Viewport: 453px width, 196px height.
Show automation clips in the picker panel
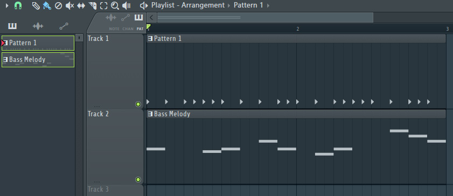coord(64,26)
